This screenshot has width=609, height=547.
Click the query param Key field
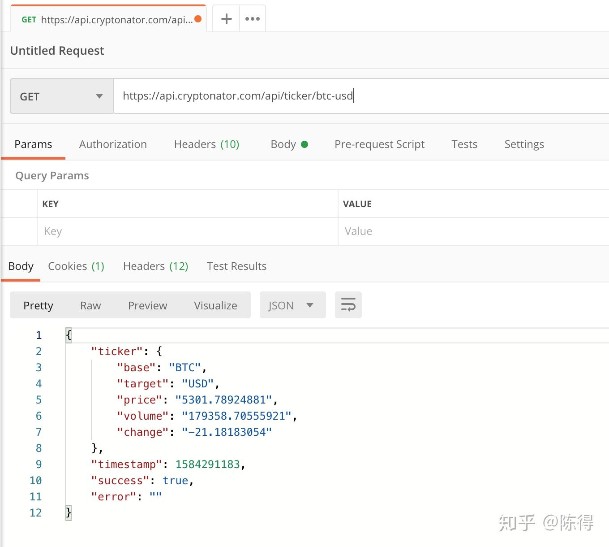click(187, 231)
